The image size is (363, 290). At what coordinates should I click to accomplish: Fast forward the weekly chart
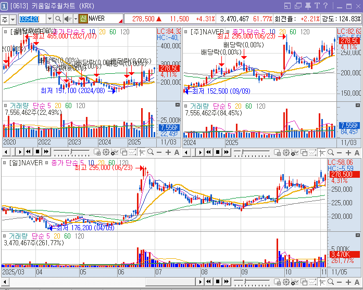point(226,152)
